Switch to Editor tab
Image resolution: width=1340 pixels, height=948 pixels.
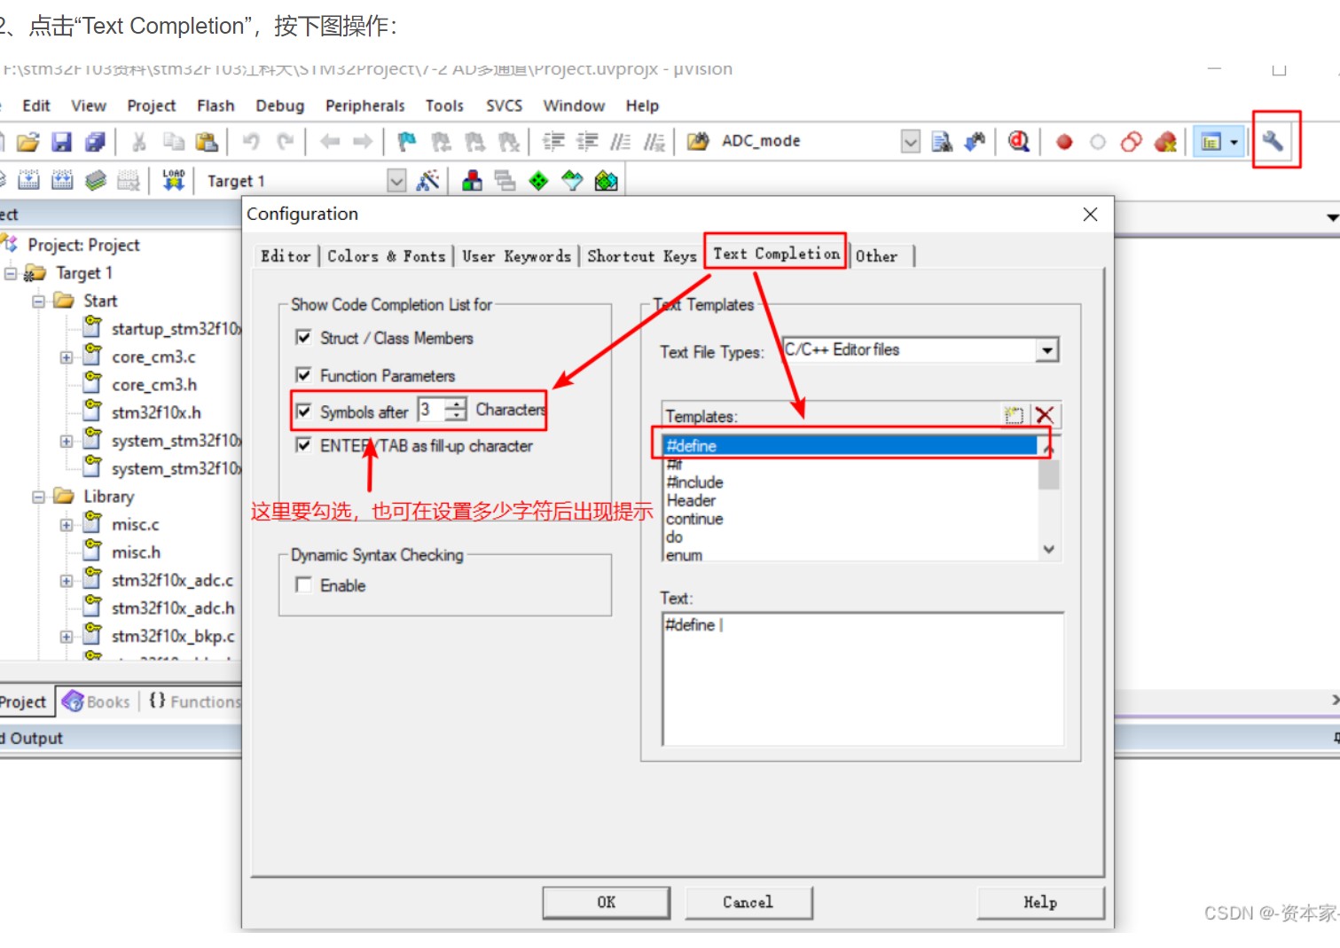pyautogui.click(x=286, y=256)
